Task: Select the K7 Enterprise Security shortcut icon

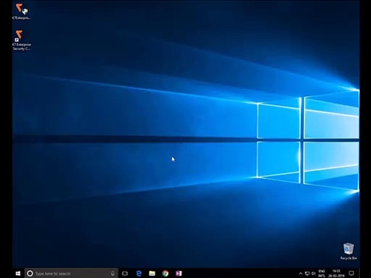Action: 22,40
